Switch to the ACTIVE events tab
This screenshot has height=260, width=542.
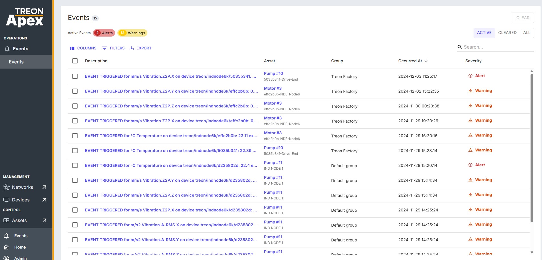pos(484,33)
